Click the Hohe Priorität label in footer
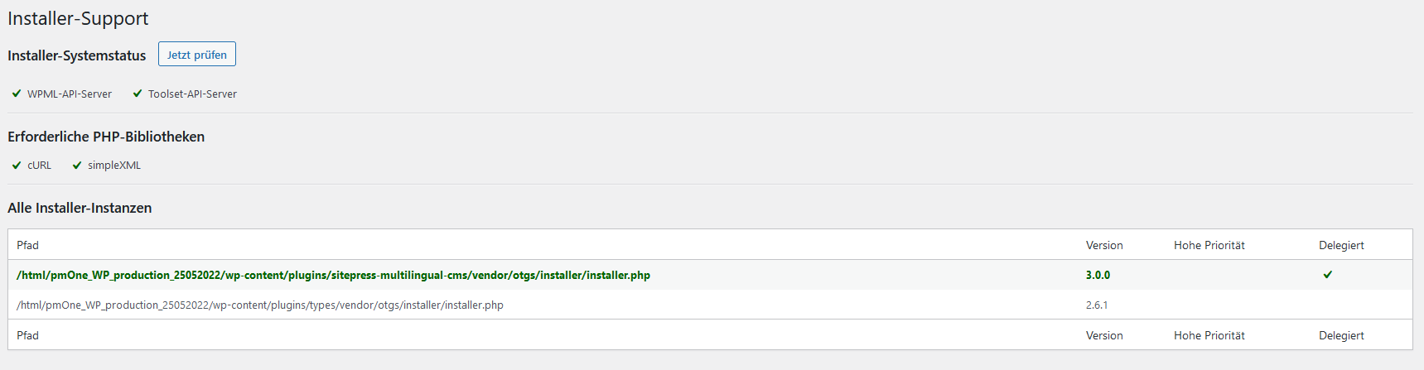 1209,335
